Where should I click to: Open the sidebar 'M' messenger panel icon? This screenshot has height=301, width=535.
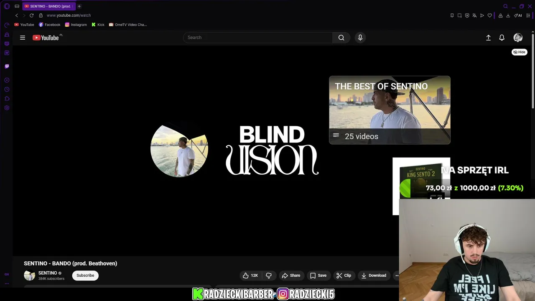click(7, 53)
